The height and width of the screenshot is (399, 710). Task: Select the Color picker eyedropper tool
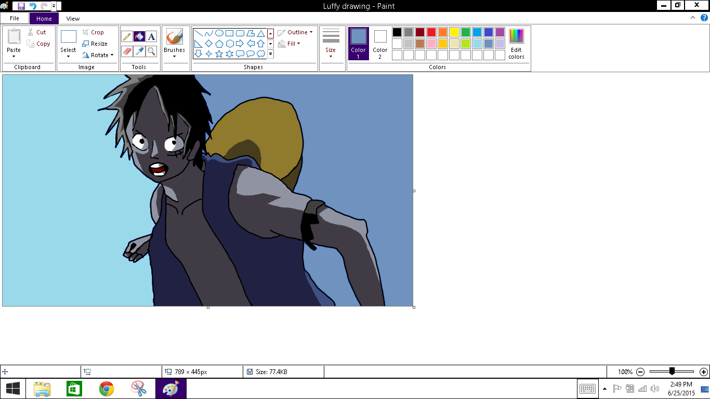(139, 51)
